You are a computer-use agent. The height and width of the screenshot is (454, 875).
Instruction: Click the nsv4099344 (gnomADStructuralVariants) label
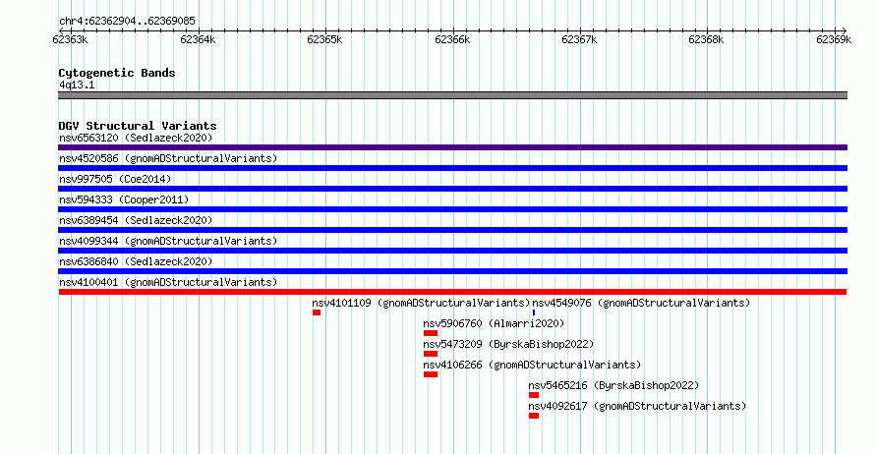click(168, 241)
